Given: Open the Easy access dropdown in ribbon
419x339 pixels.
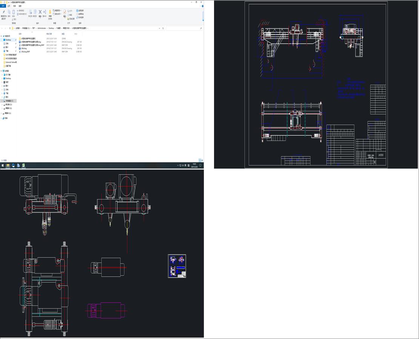Looking at the screenshot, I should pyautogui.click(x=57, y=14).
